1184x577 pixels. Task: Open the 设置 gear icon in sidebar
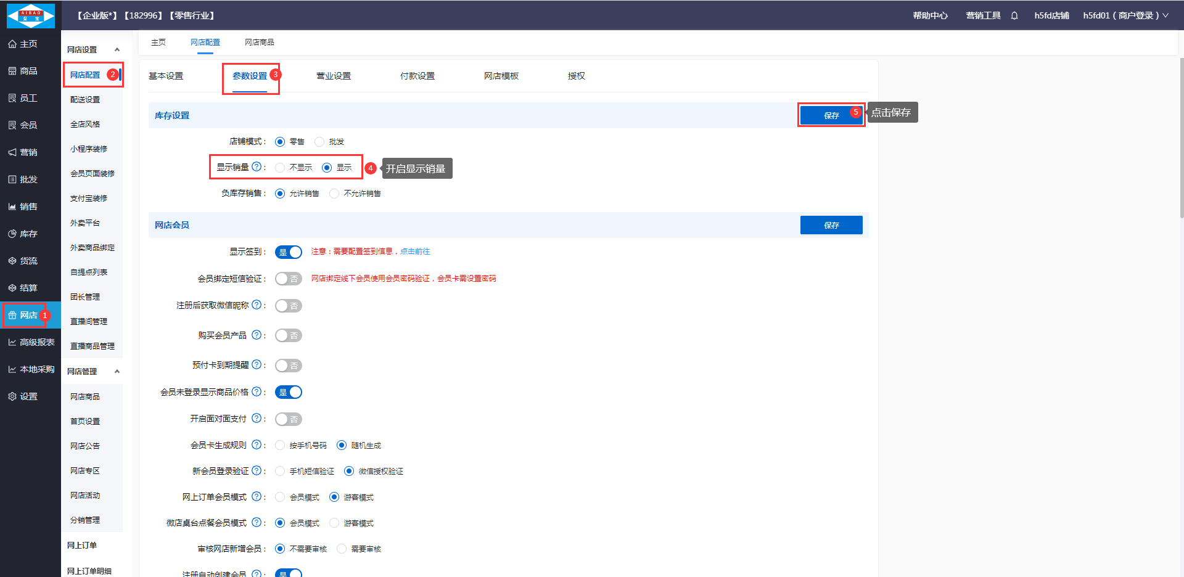[x=12, y=396]
